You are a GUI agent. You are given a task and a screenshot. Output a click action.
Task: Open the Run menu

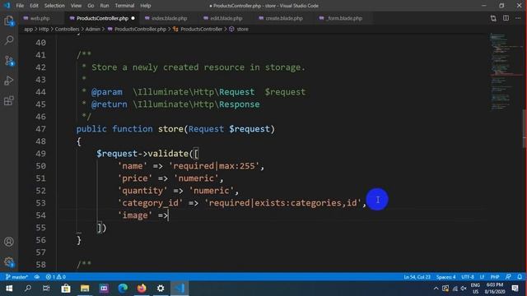point(105,6)
